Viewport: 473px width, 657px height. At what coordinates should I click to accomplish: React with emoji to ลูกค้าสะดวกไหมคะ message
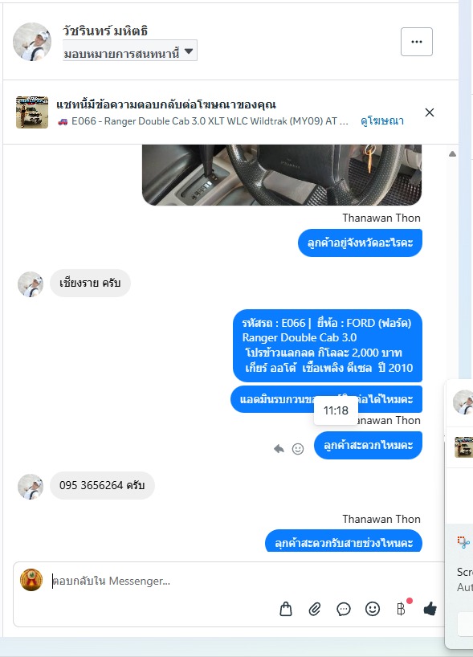click(x=298, y=449)
